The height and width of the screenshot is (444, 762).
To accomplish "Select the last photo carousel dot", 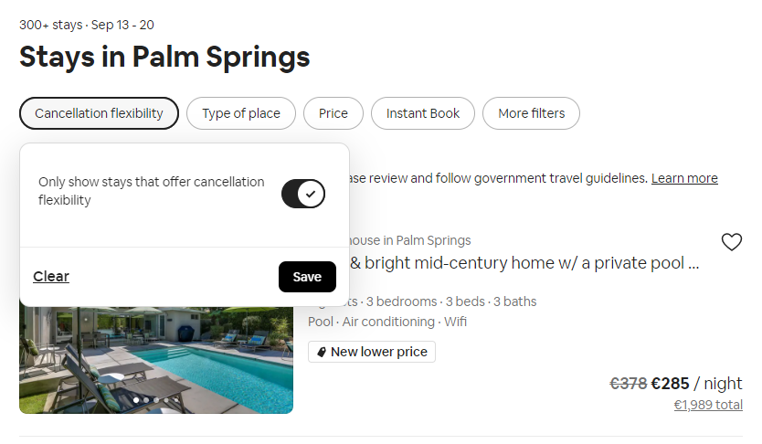I will pyautogui.click(x=176, y=400).
